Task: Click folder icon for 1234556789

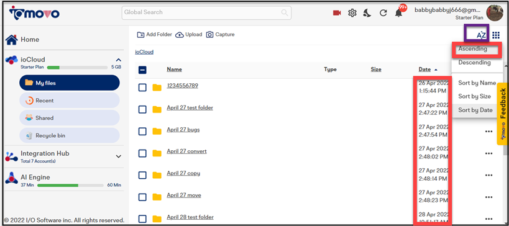Action: (157, 88)
